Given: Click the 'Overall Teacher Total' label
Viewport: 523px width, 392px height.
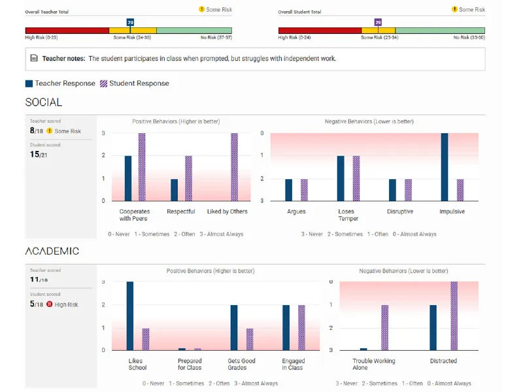Looking at the screenshot, I should 46,12.
